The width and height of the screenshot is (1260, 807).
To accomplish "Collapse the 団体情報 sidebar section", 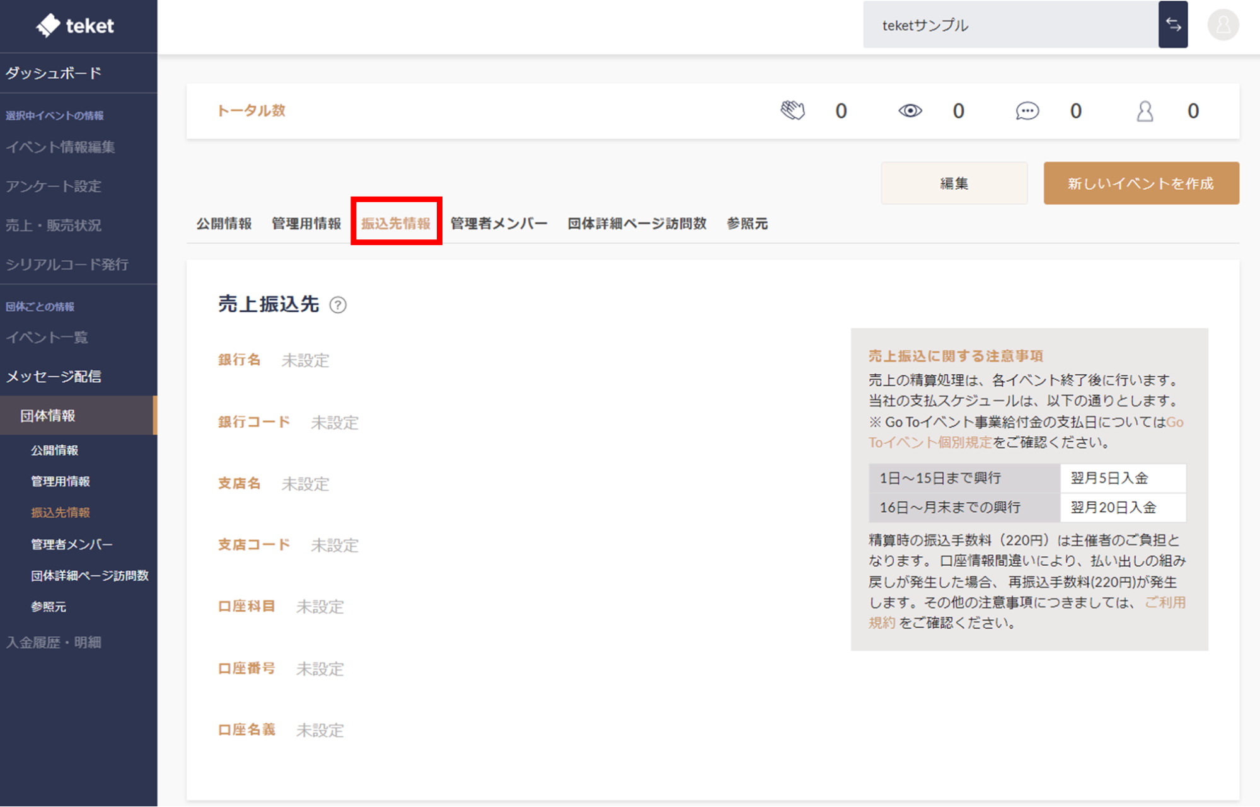I will pos(78,416).
